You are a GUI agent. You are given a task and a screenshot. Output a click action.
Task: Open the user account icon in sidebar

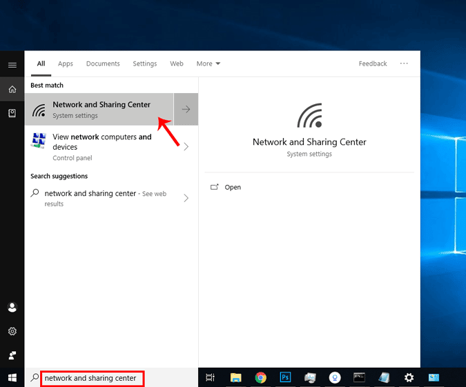(12, 308)
